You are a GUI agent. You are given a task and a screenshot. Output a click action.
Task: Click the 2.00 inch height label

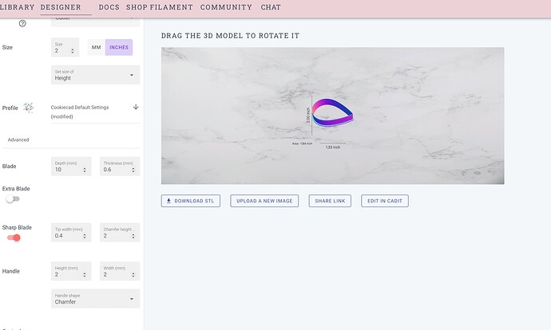click(308, 115)
